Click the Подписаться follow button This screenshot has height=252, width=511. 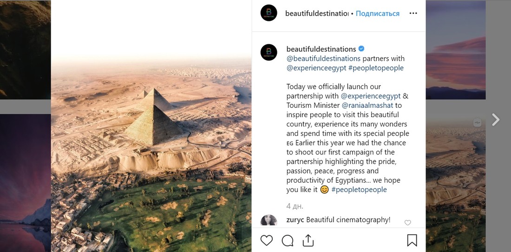point(378,13)
